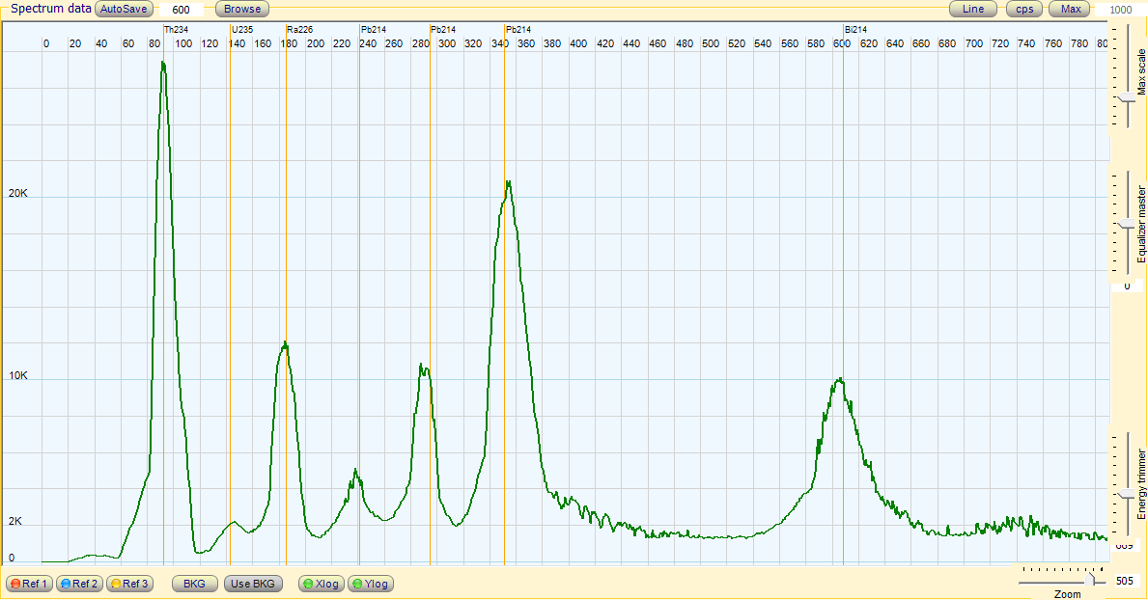1148x600 pixels.
Task: Toggle Use BKG background subtraction
Action: [x=253, y=584]
